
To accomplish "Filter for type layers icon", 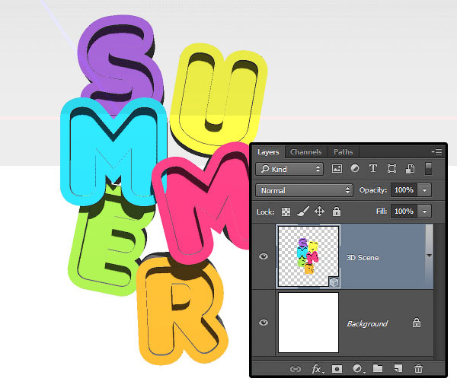I will point(373,169).
